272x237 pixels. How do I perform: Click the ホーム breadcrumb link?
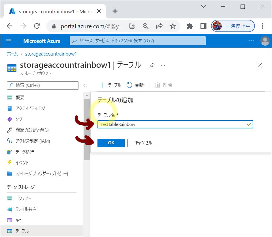(x=12, y=54)
